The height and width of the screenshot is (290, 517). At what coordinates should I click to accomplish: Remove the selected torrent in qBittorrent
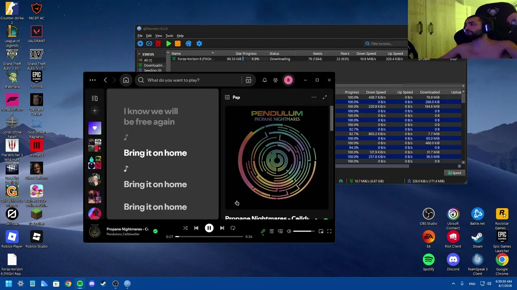coord(158,43)
